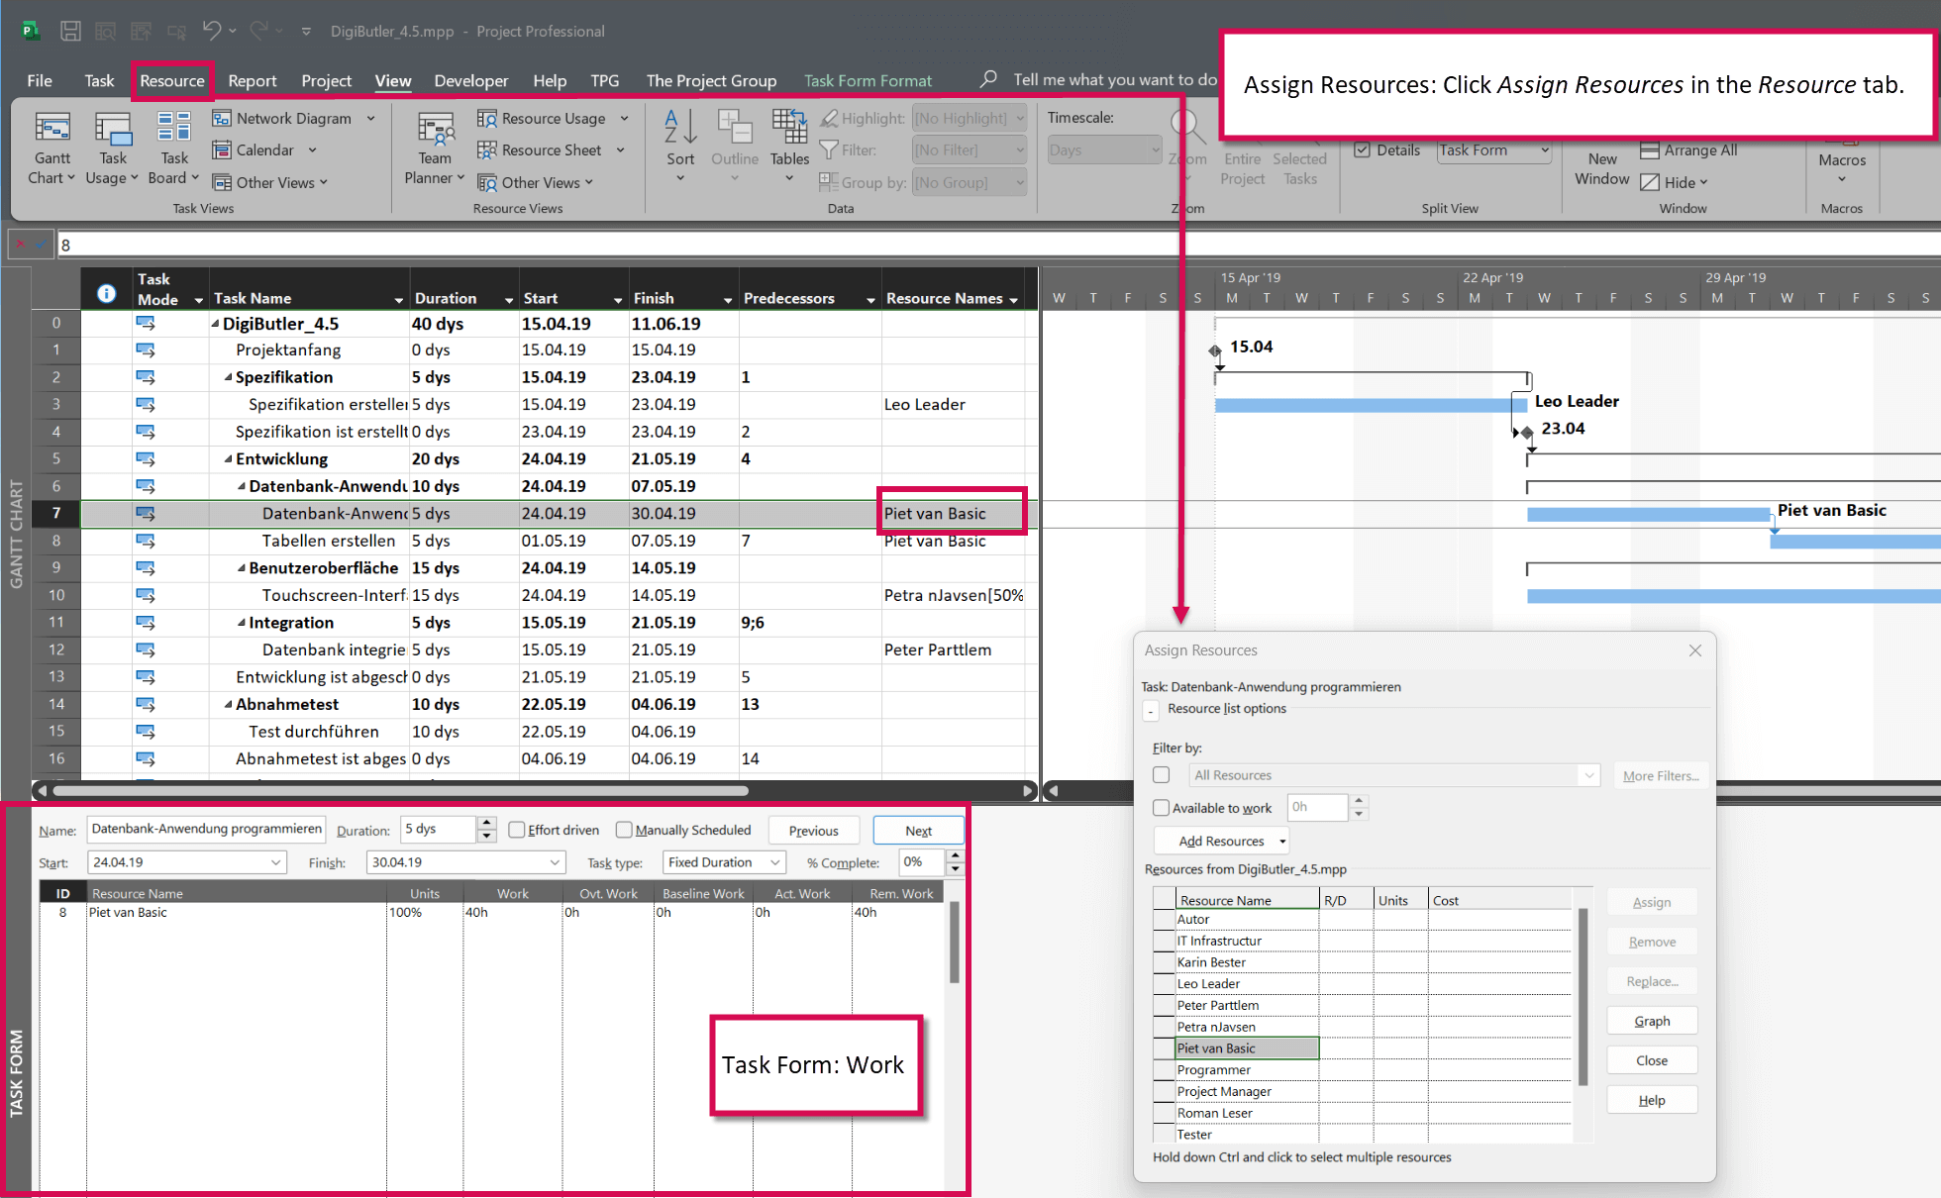Uncheck the Details checkbox in Split View
The image size is (1941, 1198).
1363,150
